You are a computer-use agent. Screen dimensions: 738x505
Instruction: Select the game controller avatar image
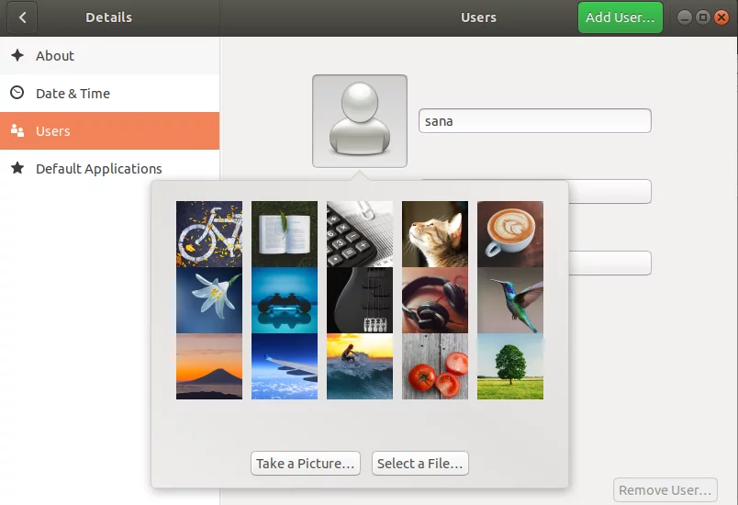(x=285, y=300)
